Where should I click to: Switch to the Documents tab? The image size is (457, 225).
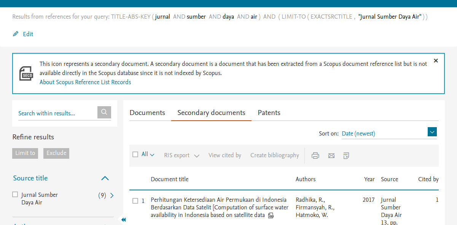coord(147,113)
